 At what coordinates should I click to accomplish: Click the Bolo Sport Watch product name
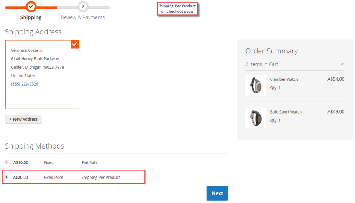[x=286, y=112]
